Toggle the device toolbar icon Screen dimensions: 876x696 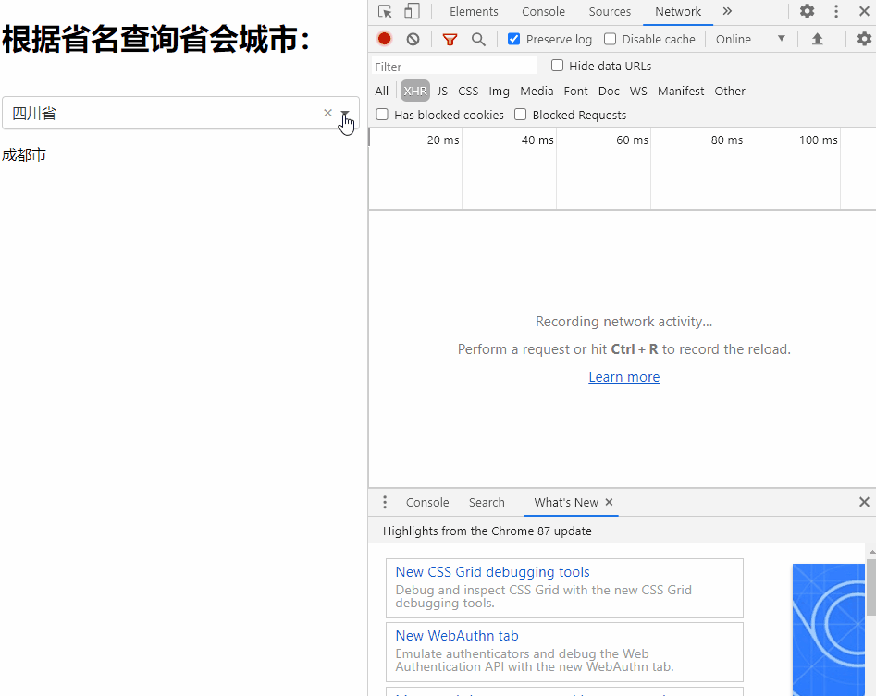point(412,12)
